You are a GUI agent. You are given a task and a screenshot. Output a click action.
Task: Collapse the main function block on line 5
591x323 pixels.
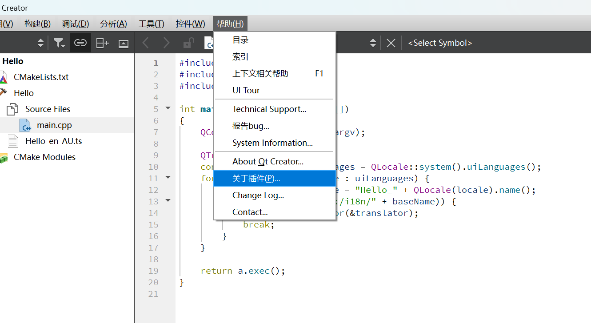click(168, 108)
